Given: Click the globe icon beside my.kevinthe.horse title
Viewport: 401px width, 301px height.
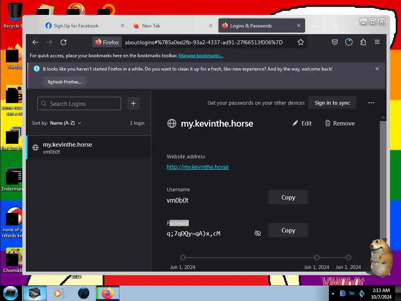Looking at the screenshot, I should point(172,123).
